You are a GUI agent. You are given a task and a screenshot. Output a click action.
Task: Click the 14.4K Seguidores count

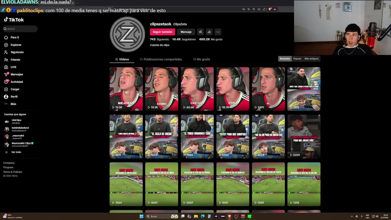point(184,39)
